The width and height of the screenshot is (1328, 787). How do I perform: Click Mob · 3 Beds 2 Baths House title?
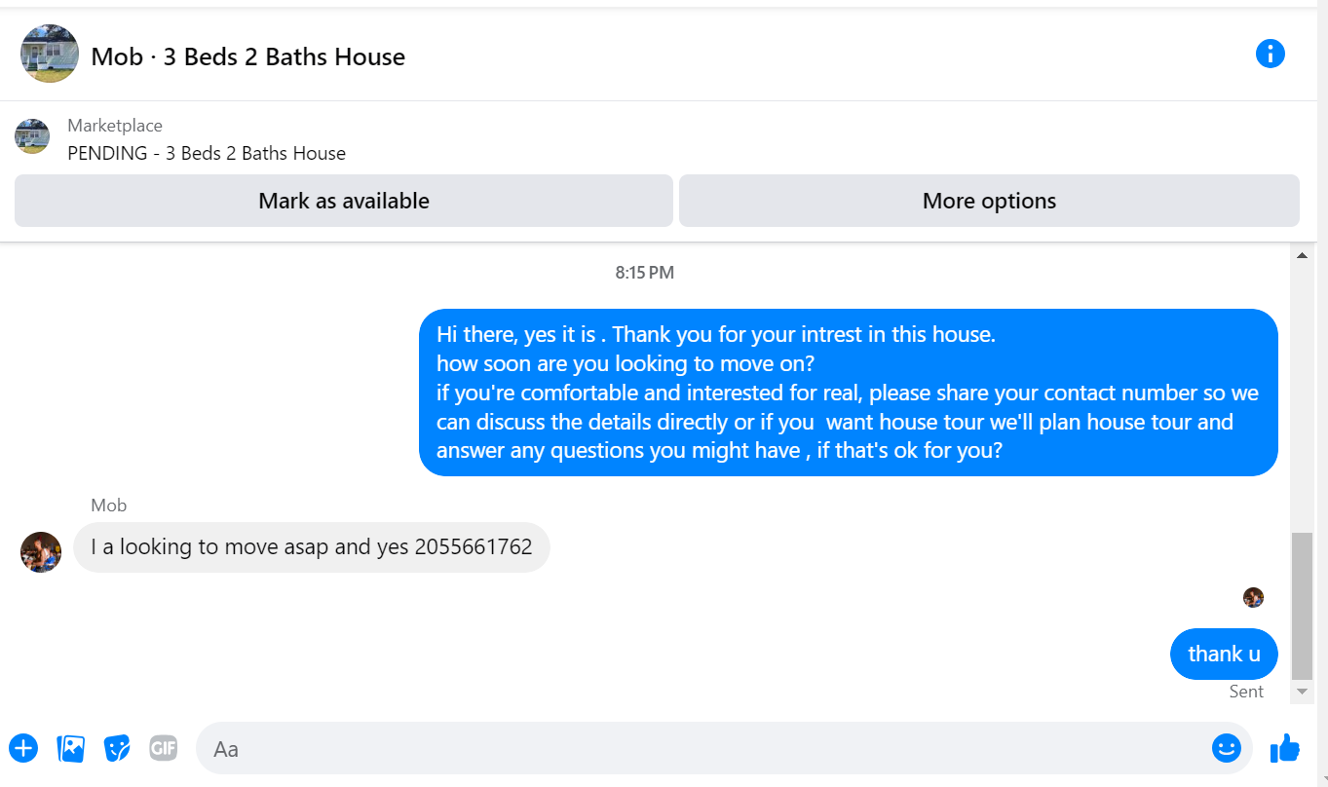248,56
